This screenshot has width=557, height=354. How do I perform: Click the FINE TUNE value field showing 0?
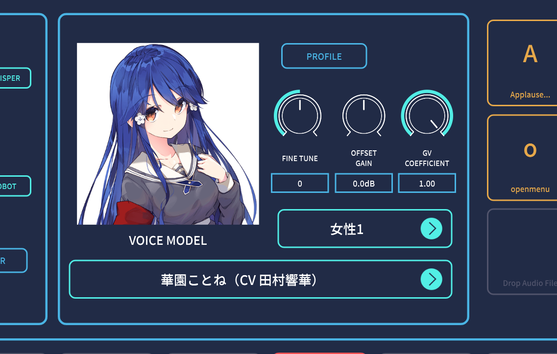300,183
